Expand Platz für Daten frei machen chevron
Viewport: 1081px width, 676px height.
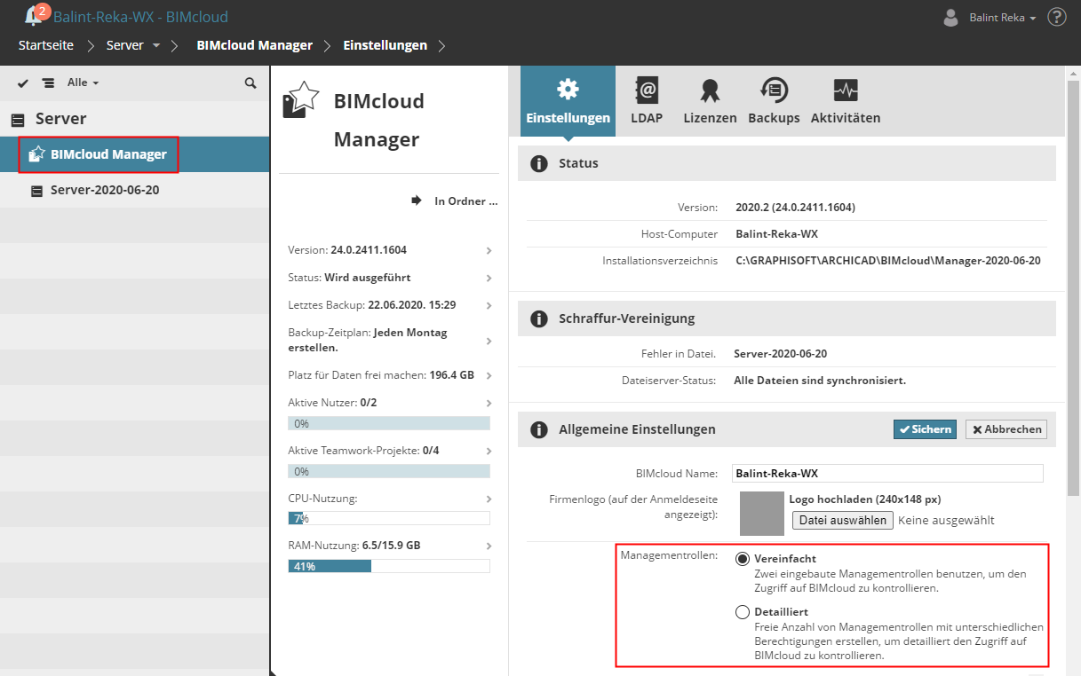point(489,375)
